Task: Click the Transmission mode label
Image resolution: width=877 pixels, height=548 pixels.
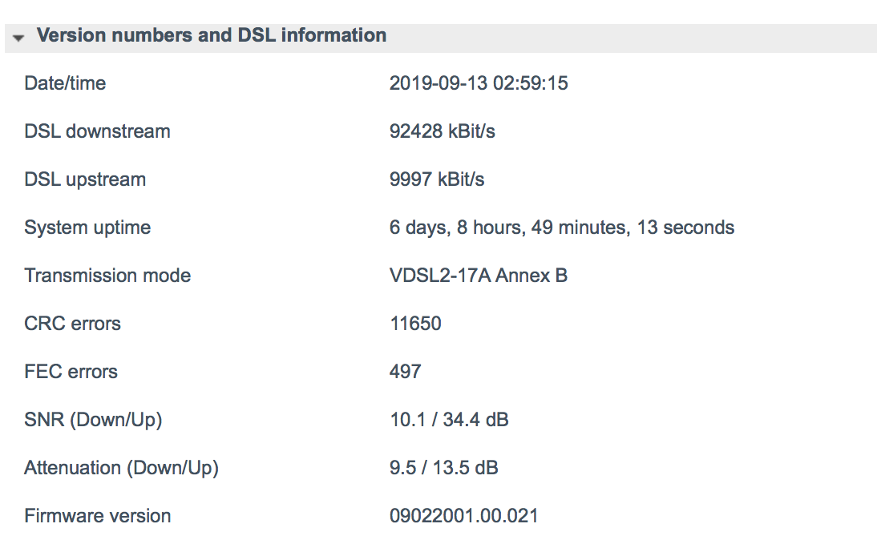Action: pos(107,276)
